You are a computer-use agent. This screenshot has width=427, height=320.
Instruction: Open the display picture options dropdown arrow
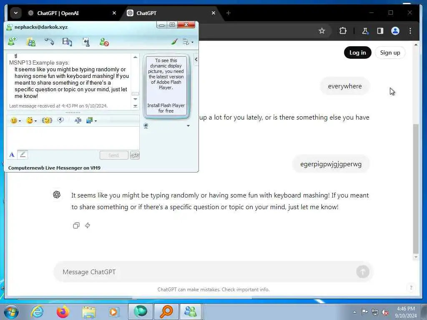coord(188,126)
